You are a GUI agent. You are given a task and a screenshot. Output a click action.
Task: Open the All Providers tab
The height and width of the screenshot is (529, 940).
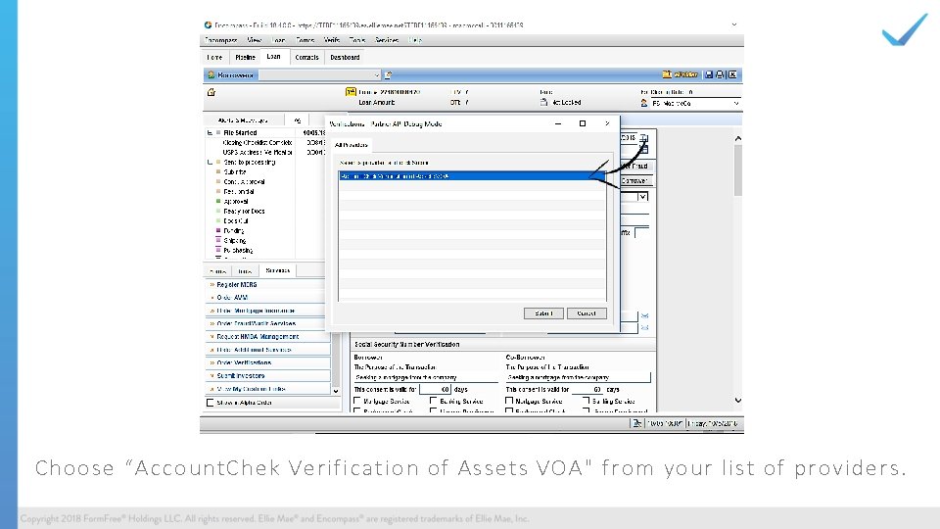352,145
